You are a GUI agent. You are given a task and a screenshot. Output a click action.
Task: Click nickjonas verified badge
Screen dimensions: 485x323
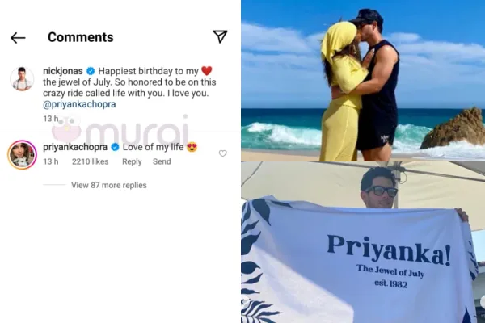91,71
